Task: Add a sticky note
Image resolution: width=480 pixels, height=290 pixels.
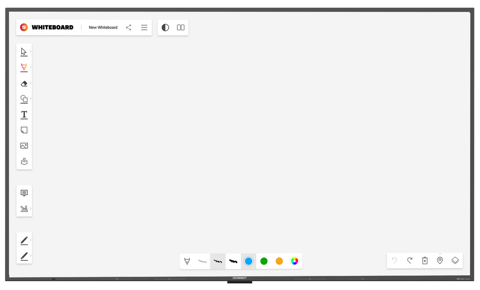Action: click(24, 130)
